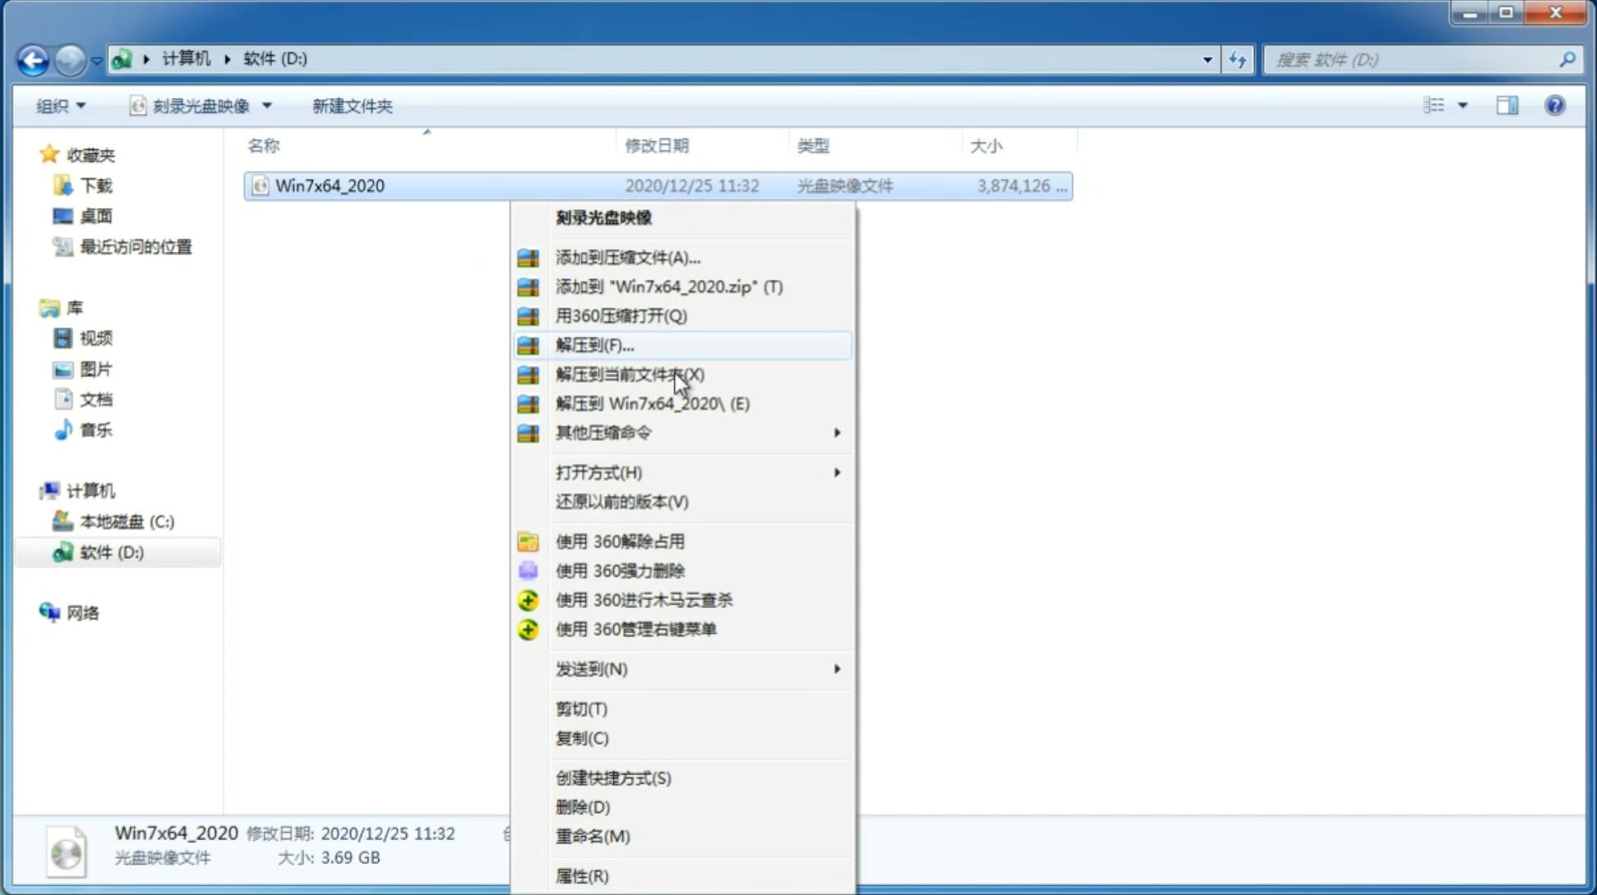Select 使用360强力删除 force delete
The width and height of the screenshot is (1597, 895).
tap(620, 570)
